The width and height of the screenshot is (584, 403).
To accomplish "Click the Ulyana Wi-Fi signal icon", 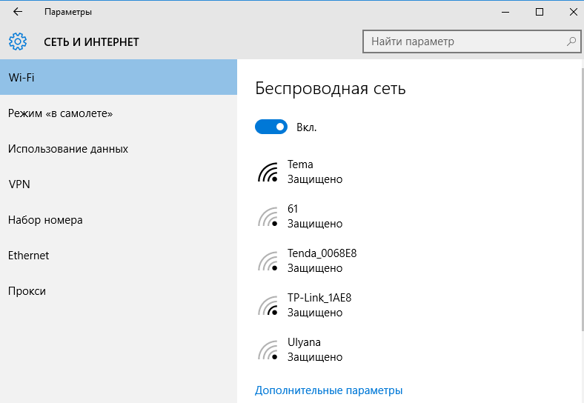I will [x=268, y=350].
